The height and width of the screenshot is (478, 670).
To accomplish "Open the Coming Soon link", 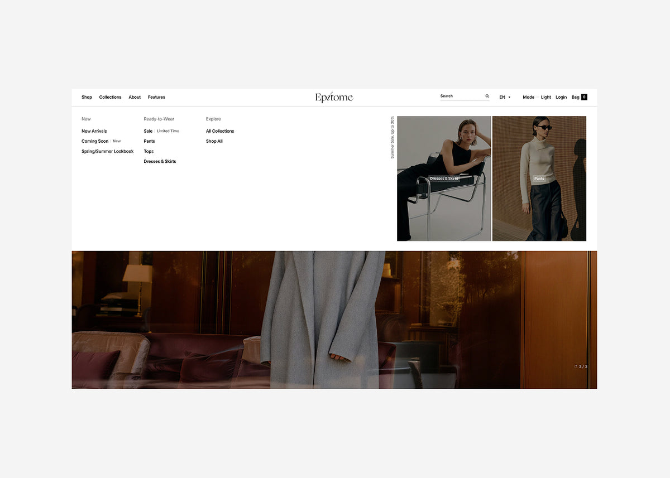I will tap(95, 141).
